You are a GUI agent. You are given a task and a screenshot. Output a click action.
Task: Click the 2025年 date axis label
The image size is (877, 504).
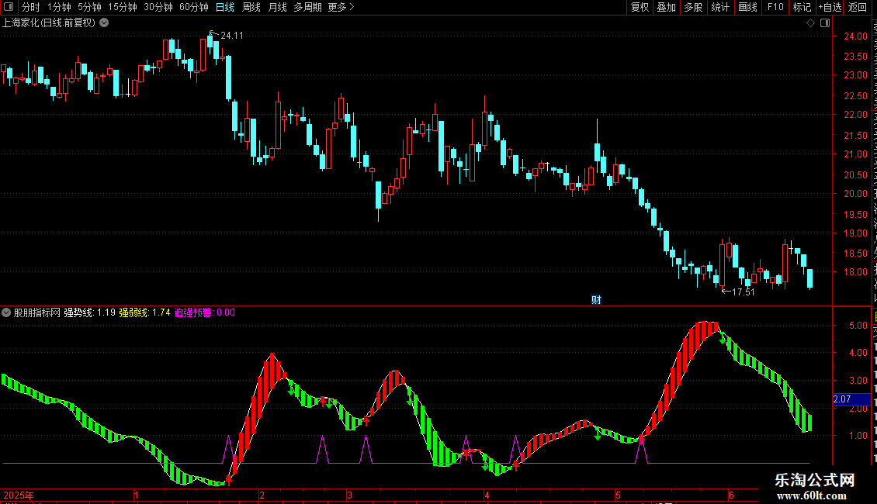pos(19,495)
